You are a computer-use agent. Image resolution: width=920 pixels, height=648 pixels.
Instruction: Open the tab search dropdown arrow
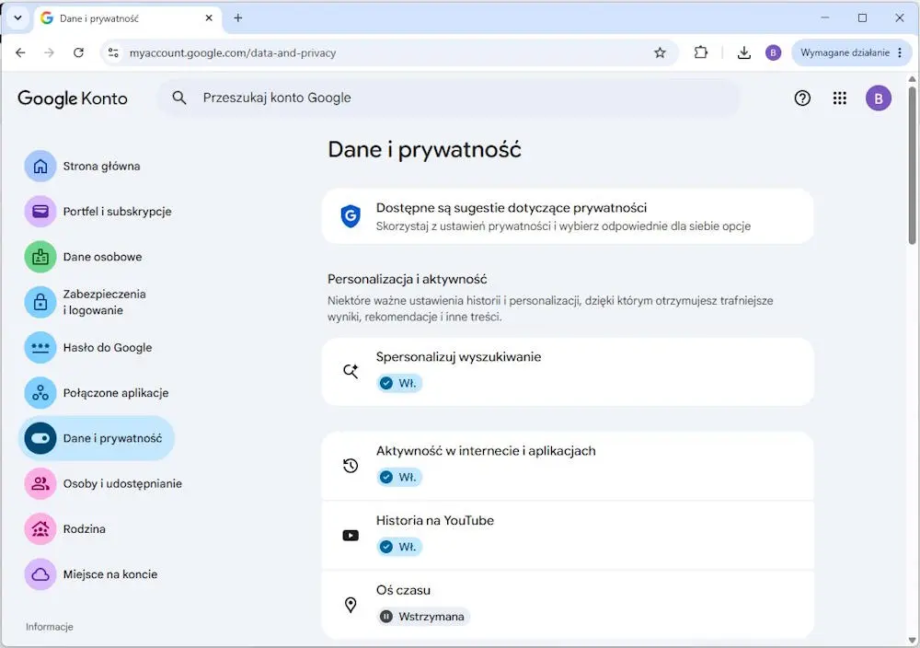[x=17, y=17]
